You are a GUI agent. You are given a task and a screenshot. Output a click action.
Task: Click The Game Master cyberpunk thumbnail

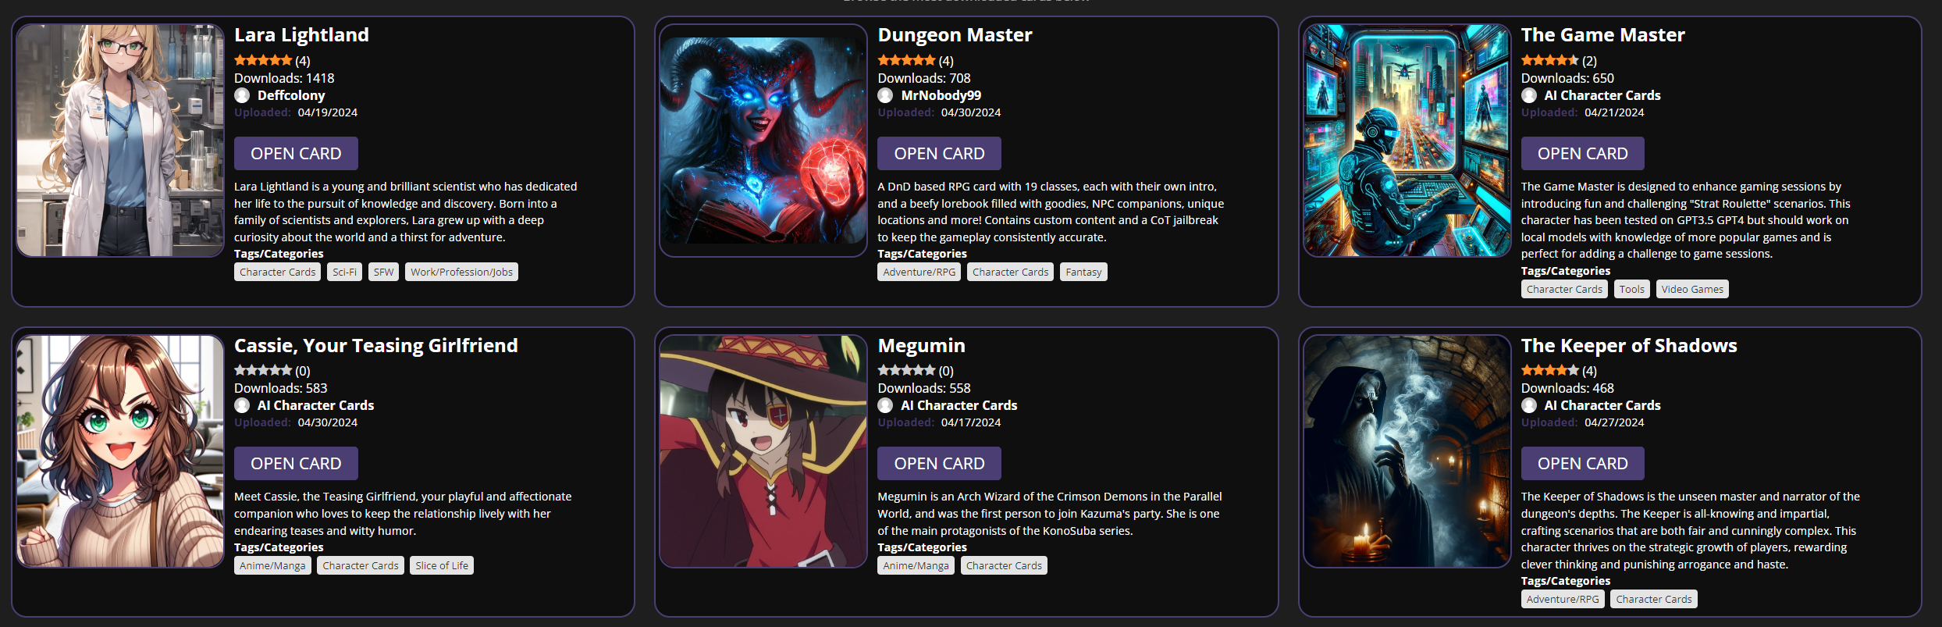[x=1407, y=141]
